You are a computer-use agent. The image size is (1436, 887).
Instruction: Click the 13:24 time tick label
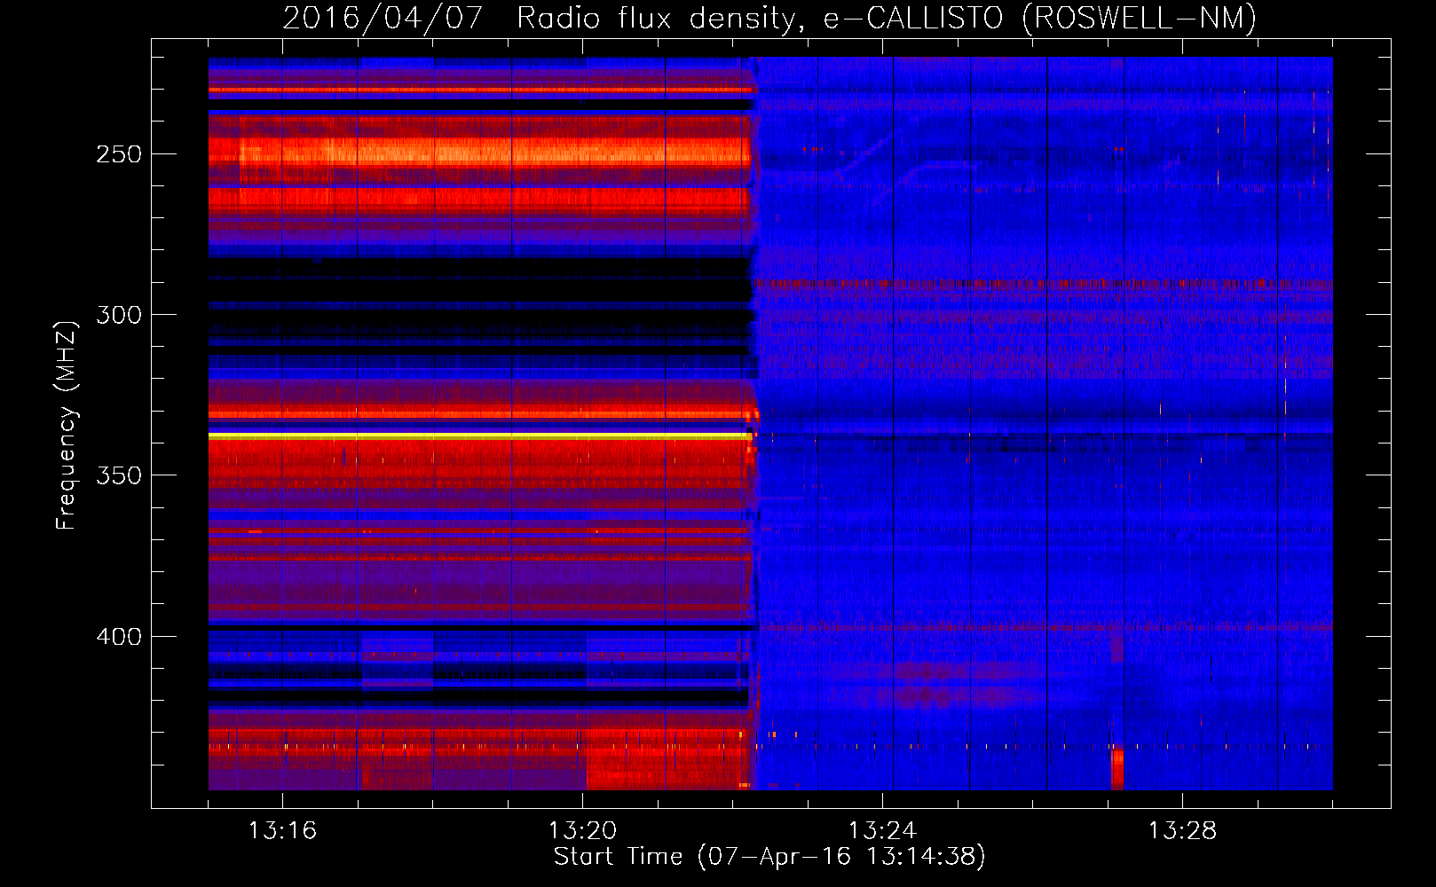point(882,831)
